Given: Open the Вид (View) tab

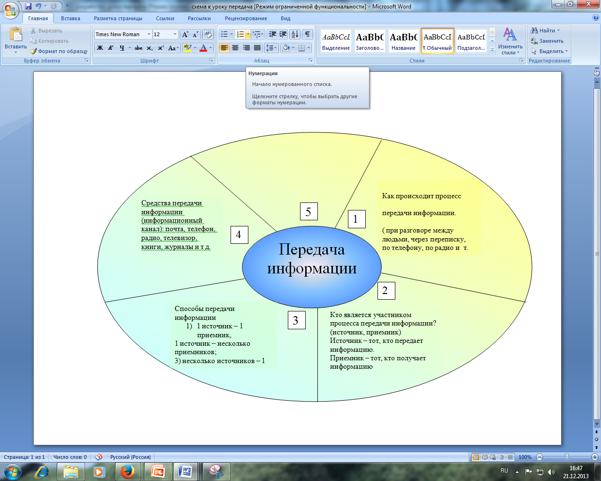Looking at the screenshot, I should (x=285, y=18).
